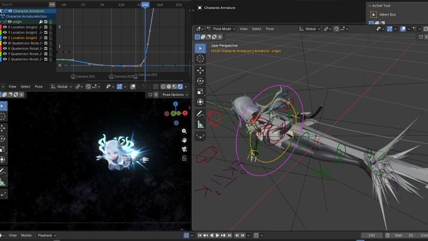428x241 pixels.
Task: Choose the Measure tool in right viewport
Action: point(200,124)
